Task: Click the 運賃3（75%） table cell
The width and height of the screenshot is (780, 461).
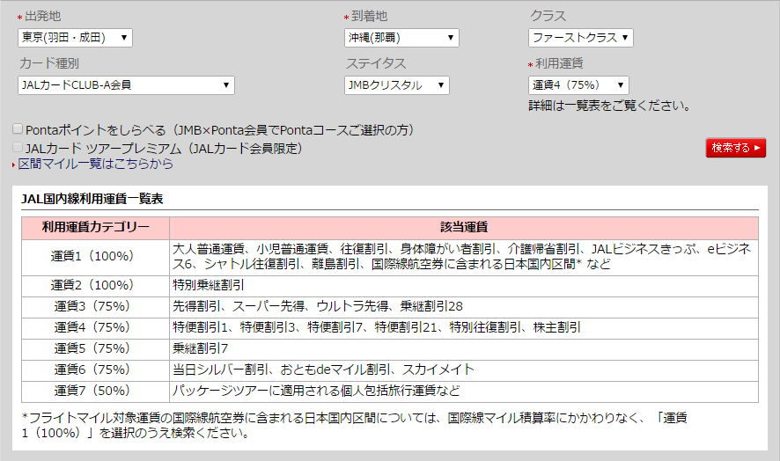Action: click(x=95, y=307)
